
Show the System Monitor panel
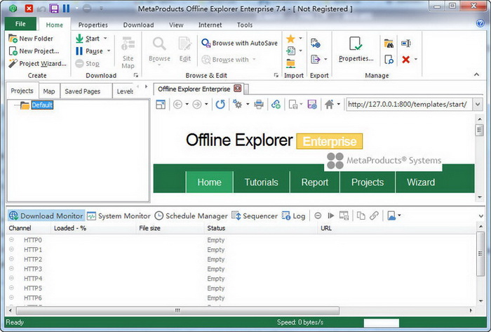[119, 215]
